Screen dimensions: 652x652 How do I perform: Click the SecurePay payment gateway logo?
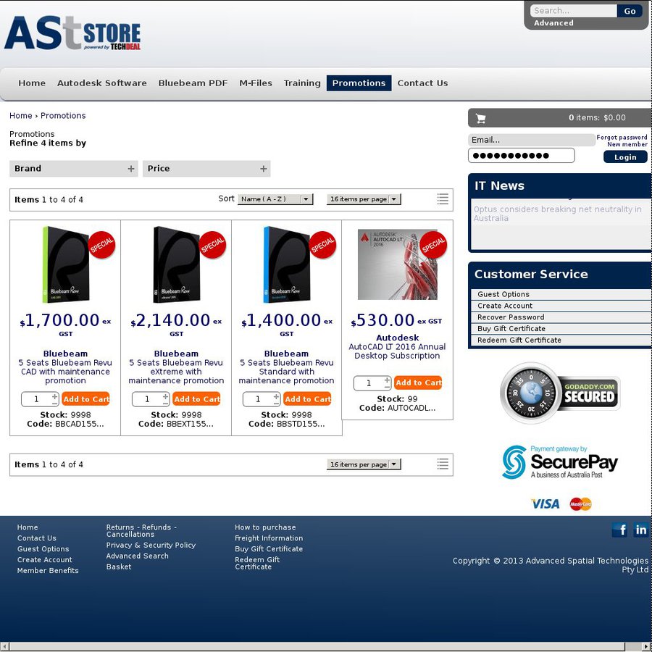[560, 462]
